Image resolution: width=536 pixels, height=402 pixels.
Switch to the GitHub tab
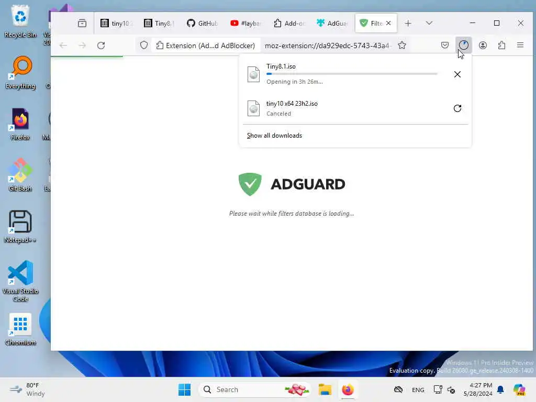point(203,23)
